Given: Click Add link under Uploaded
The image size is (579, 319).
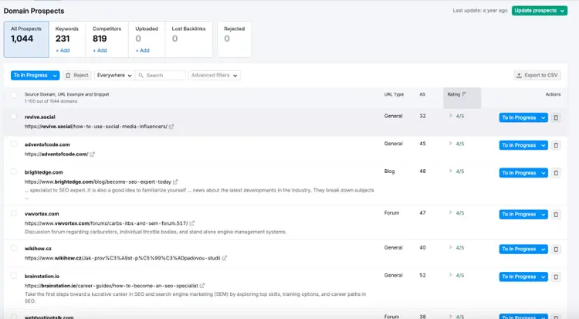Looking at the screenshot, I should (143, 50).
